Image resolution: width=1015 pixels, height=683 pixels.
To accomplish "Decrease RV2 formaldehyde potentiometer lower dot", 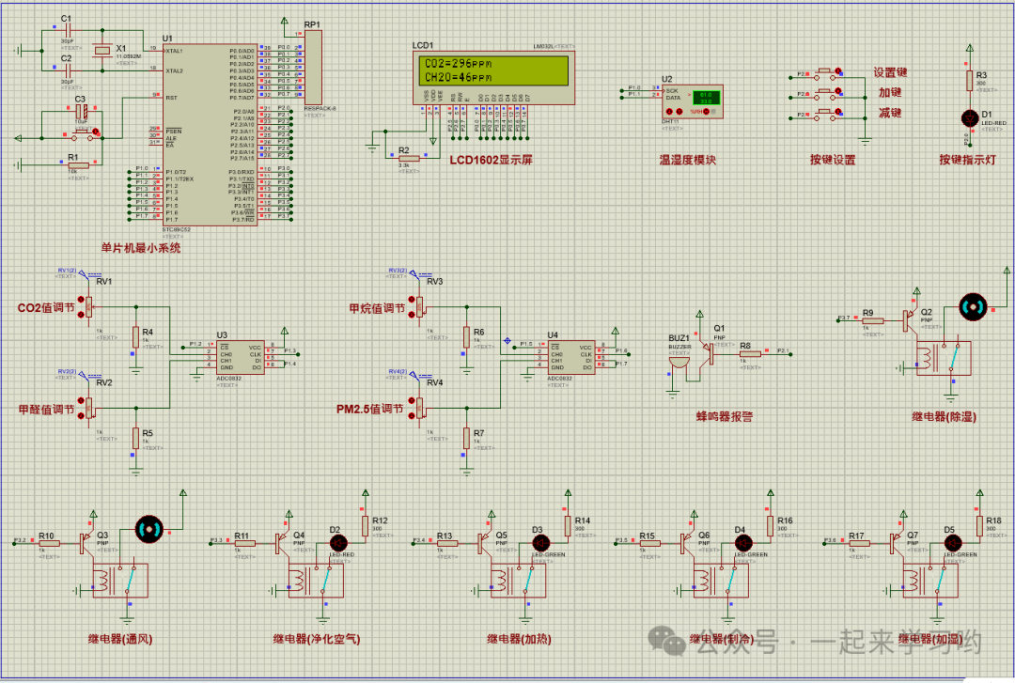I will (x=81, y=416).
